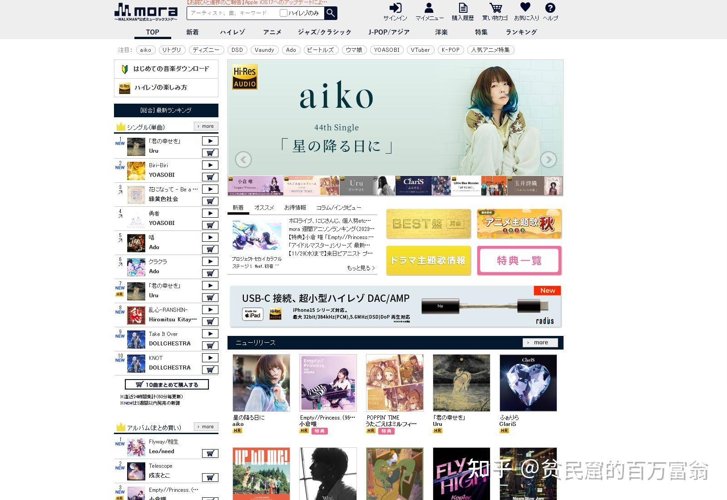Image resolution: width=727 pixels, height=500 pixels.
Task: Open ハイレゾの楽しみ方 link
Action: click(166, 88)
